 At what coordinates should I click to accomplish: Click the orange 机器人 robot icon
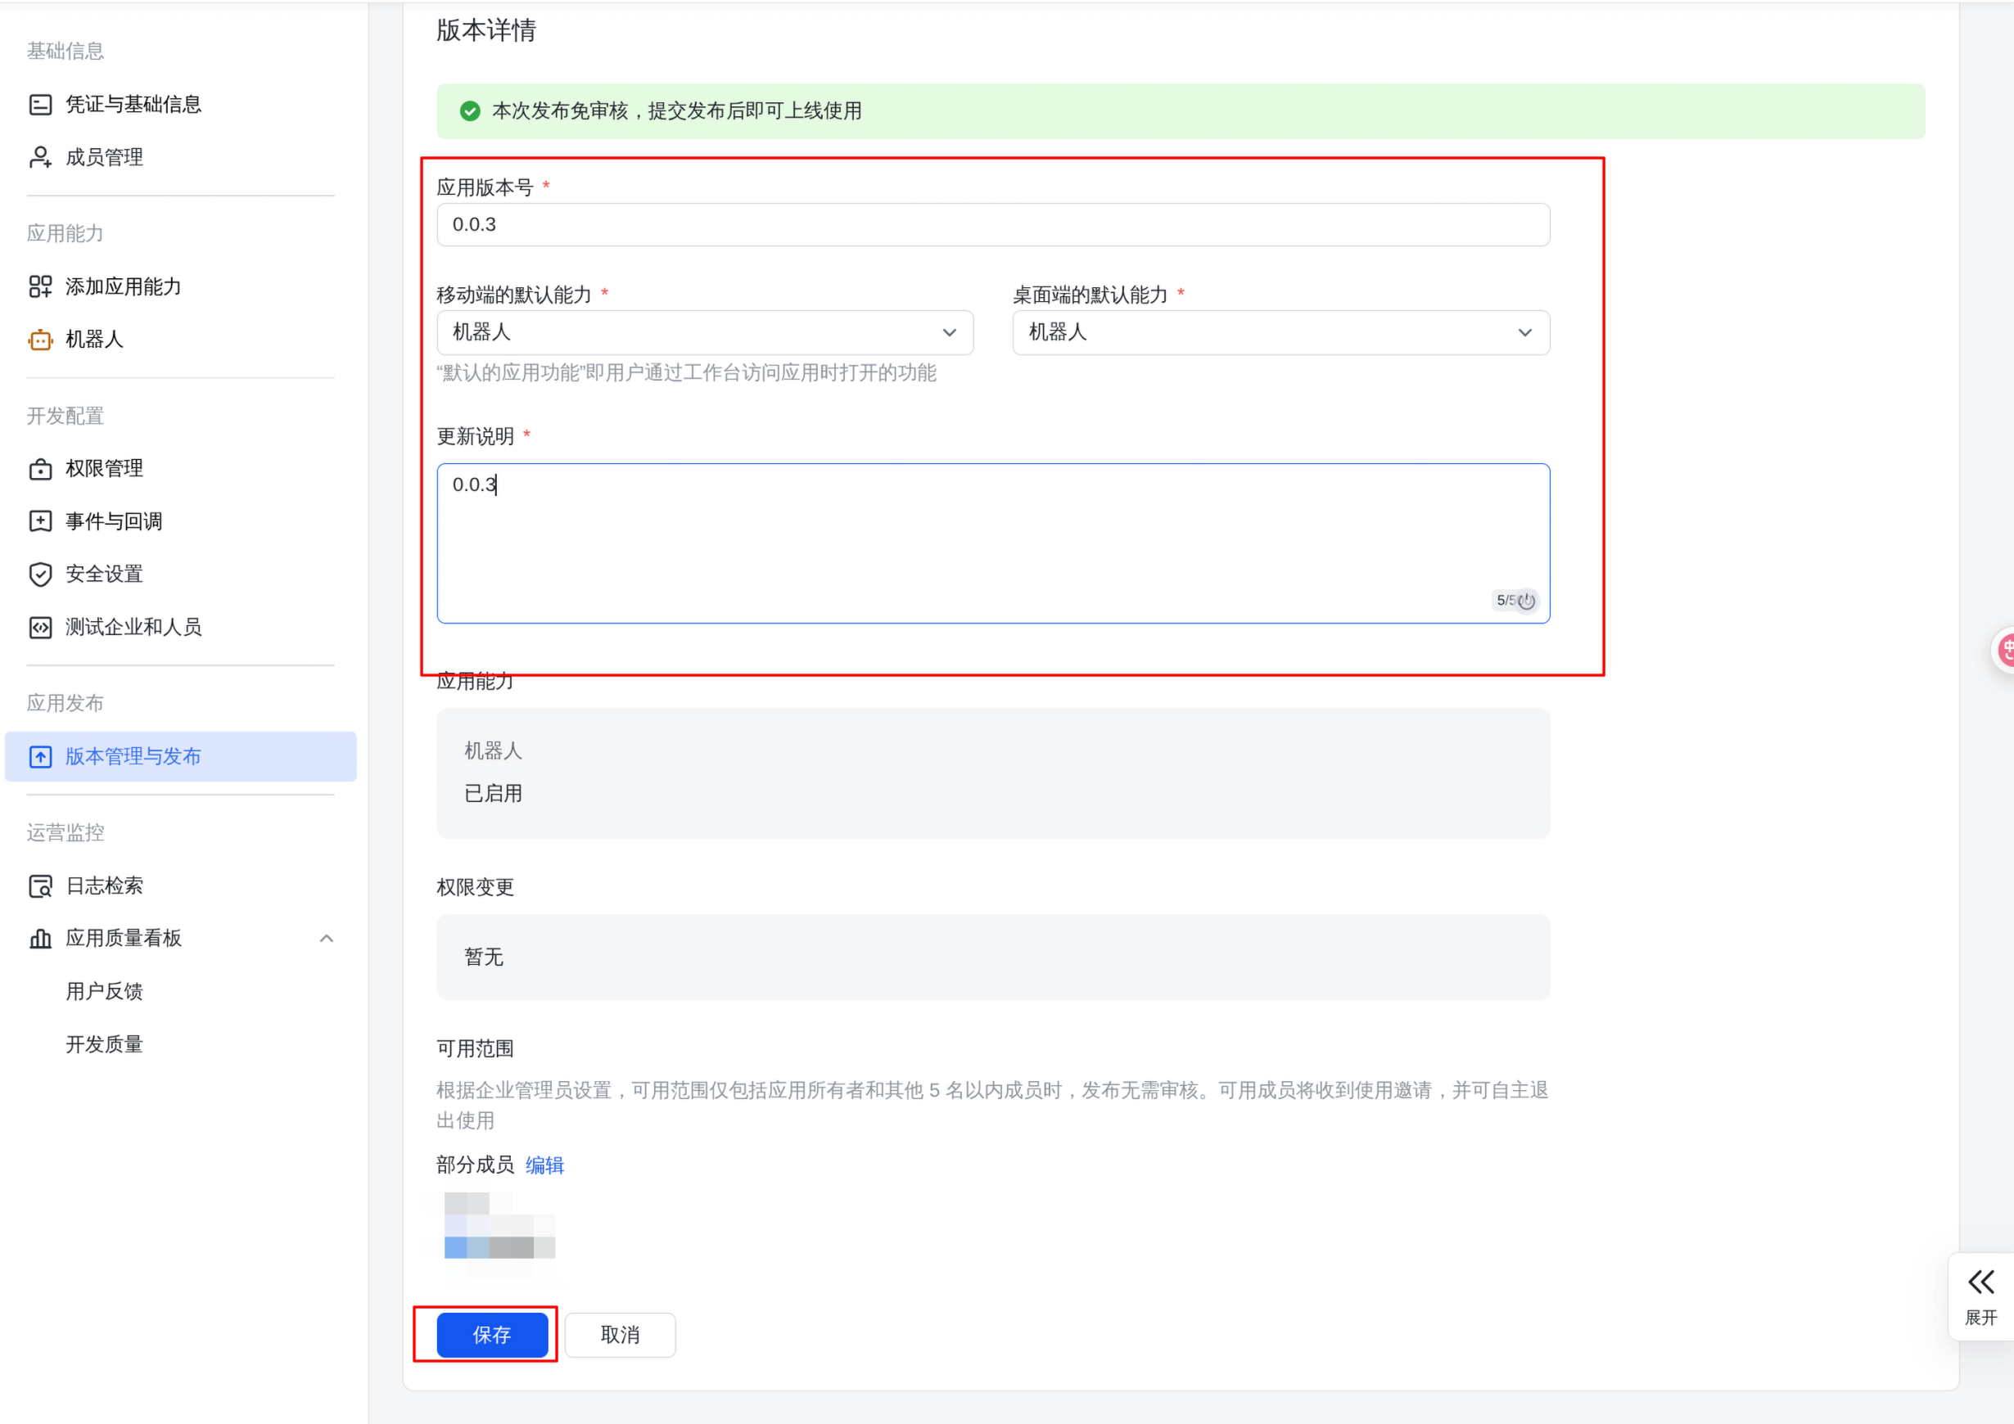coord(40,340)
